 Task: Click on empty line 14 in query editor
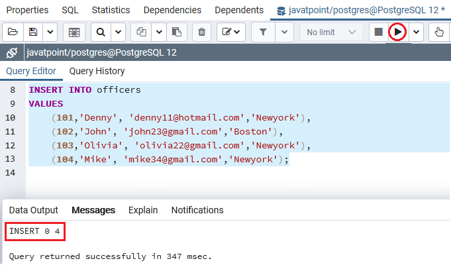click(199, 172)
